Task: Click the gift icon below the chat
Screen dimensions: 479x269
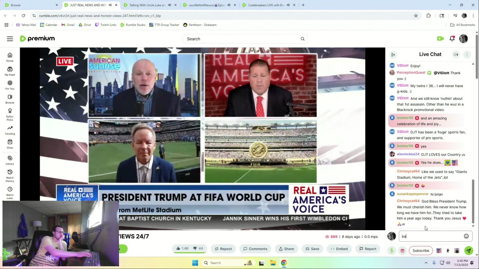Action: 402,251
